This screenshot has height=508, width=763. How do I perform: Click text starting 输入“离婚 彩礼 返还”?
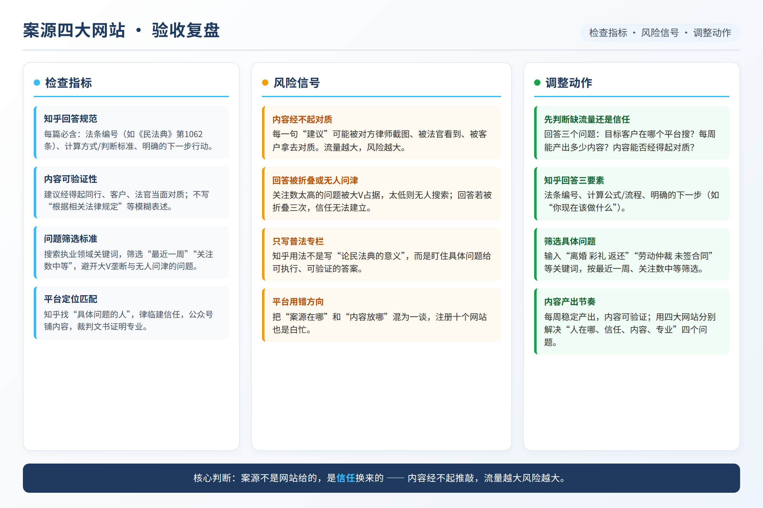click(629, 262)
